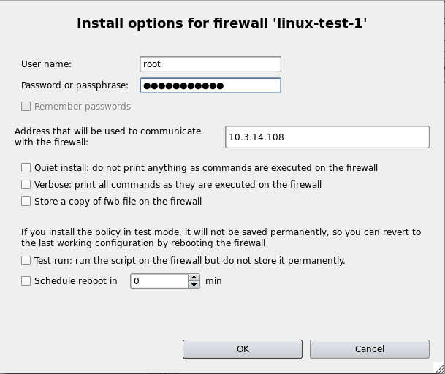445x374 pixels.
Task: Confirm install options with OK button
Action: 243,349
